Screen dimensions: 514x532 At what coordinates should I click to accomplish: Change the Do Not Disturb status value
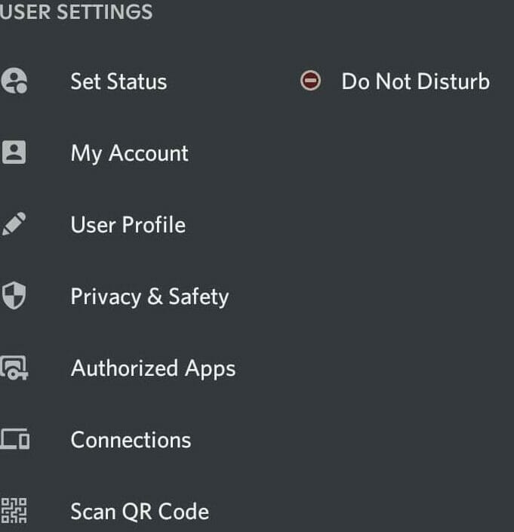[415, 81]
